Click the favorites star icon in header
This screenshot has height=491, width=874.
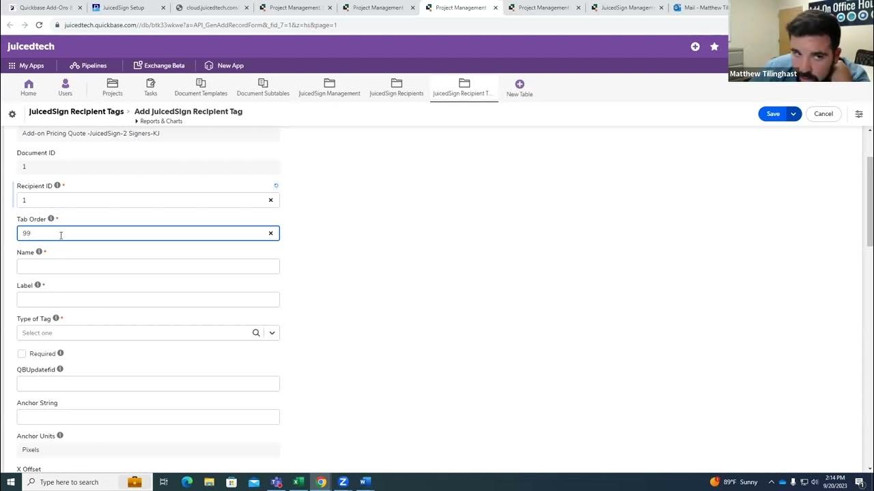(x=714, y=46)
